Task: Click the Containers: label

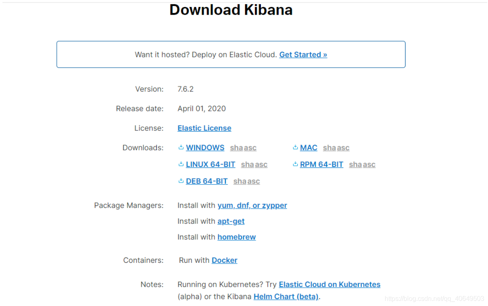Action: pos(143,260)
